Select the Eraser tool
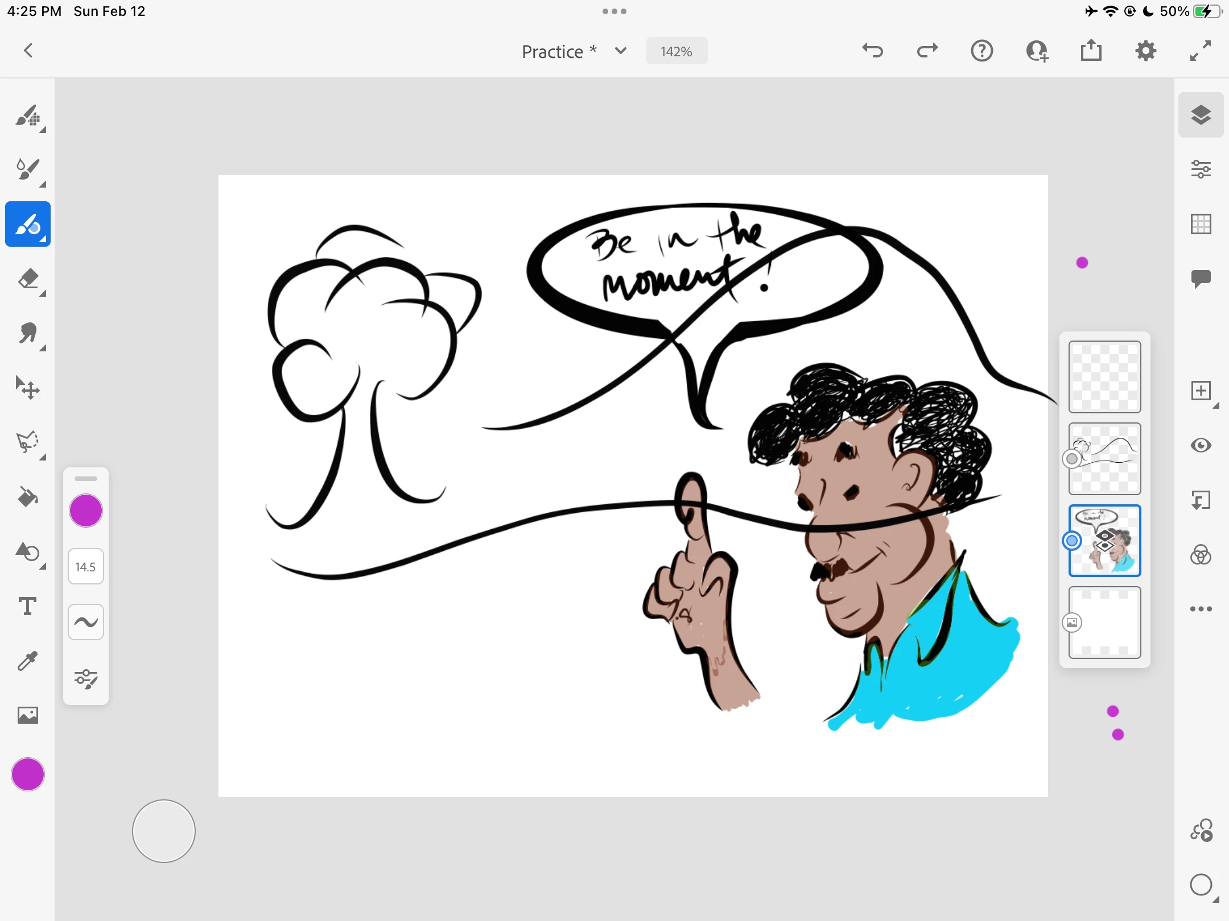The width and height of the screenshot is (1229, 921). (x=27, y=279)
